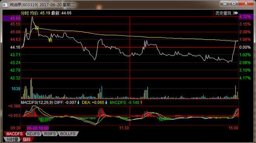This screenshot has height=143, width=256.
Task: Click the DIFF: -0.007 indicator value
Action: coord(65,102)
